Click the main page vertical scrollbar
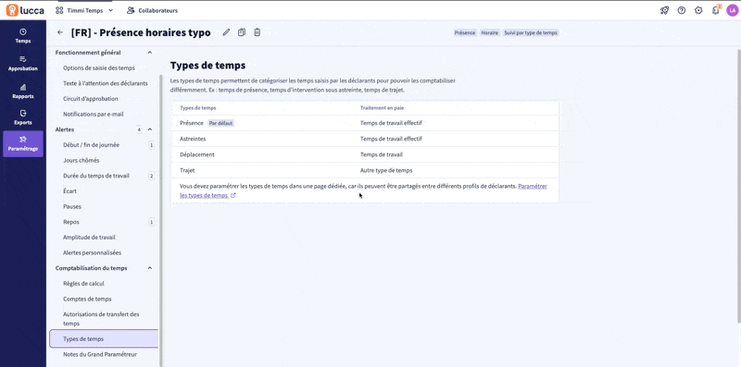This screenshot has height=367, width=741. pyautogui.click(x=738, y=187)
